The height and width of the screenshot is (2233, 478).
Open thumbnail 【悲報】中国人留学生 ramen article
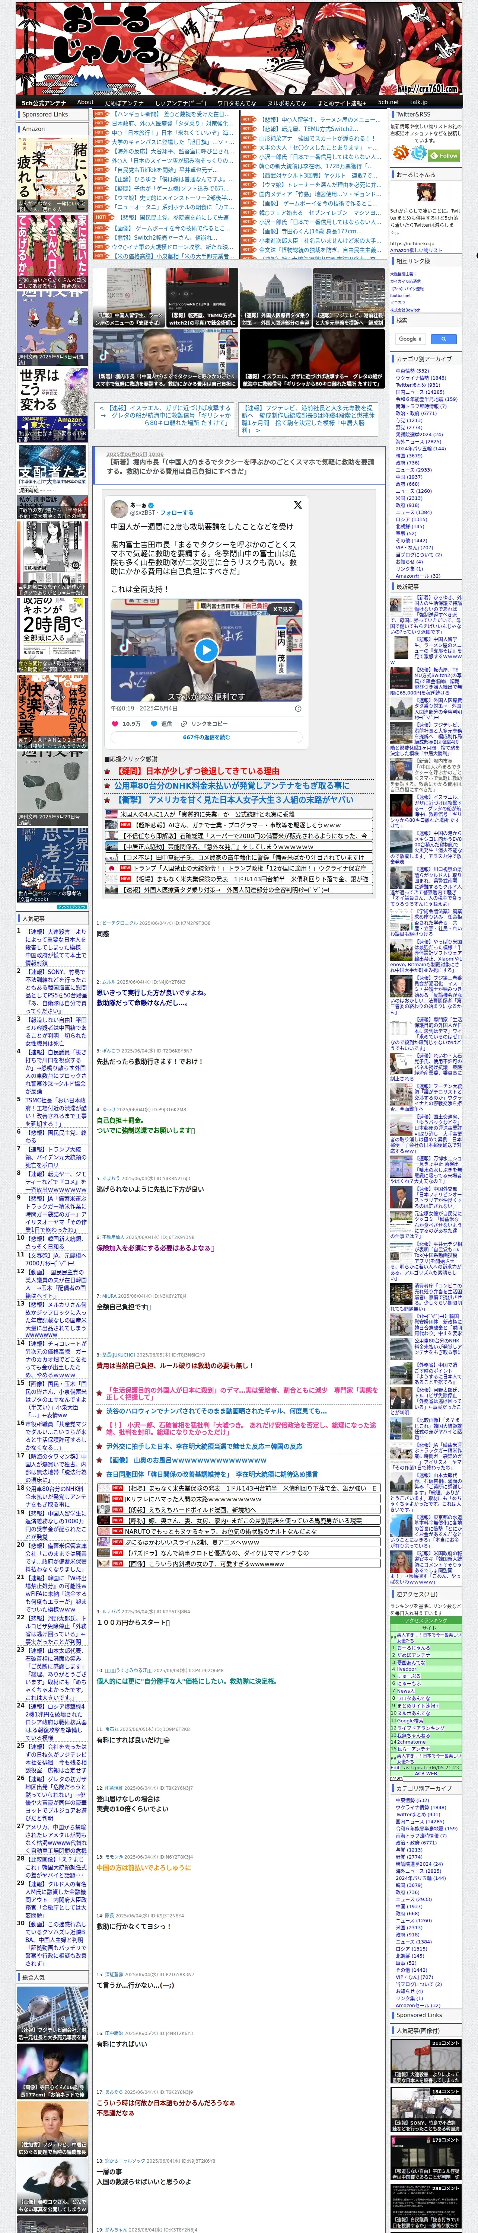point(129,297)
